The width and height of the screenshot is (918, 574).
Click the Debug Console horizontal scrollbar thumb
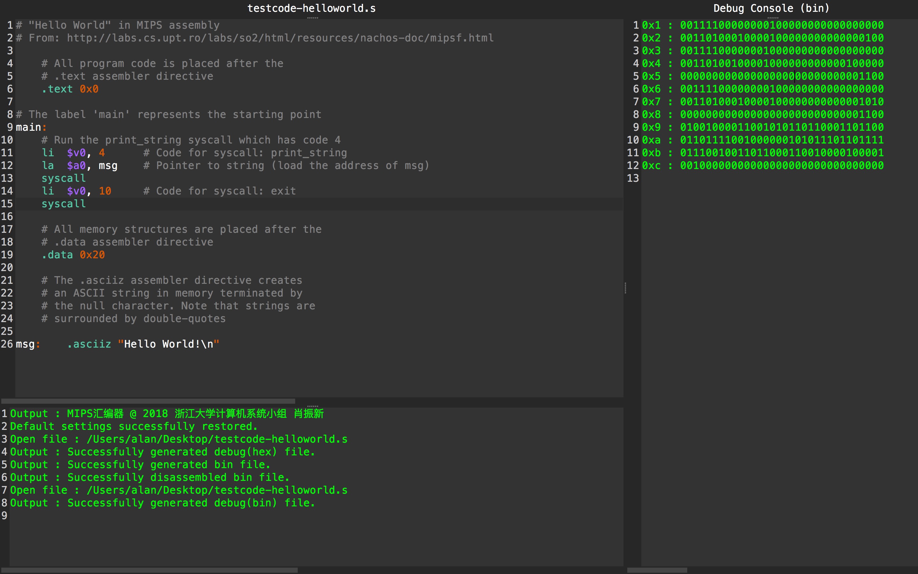(657, 570)
